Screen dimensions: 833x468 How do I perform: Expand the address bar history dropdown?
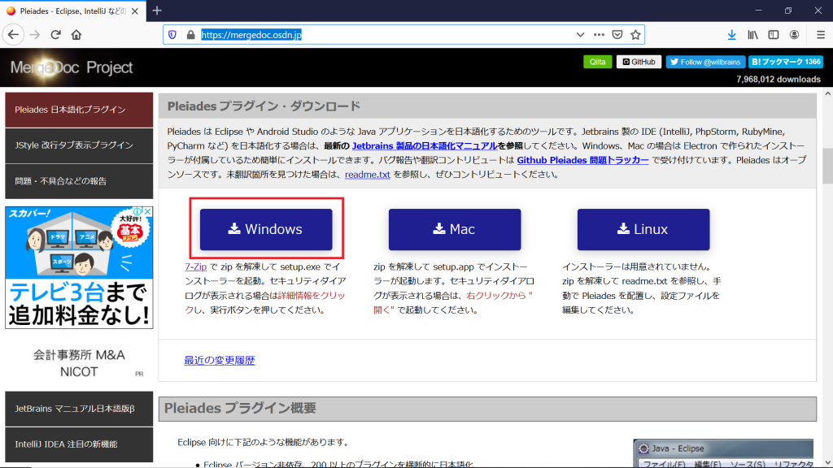pyautogui.click(x=580, y=35)
